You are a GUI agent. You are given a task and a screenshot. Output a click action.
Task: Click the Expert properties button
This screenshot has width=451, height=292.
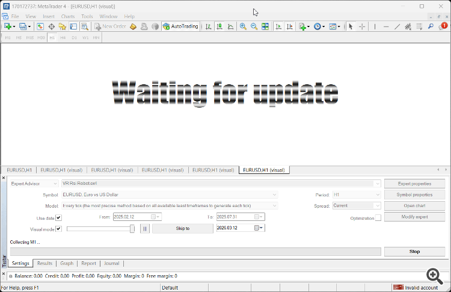[x=414, y=184]
